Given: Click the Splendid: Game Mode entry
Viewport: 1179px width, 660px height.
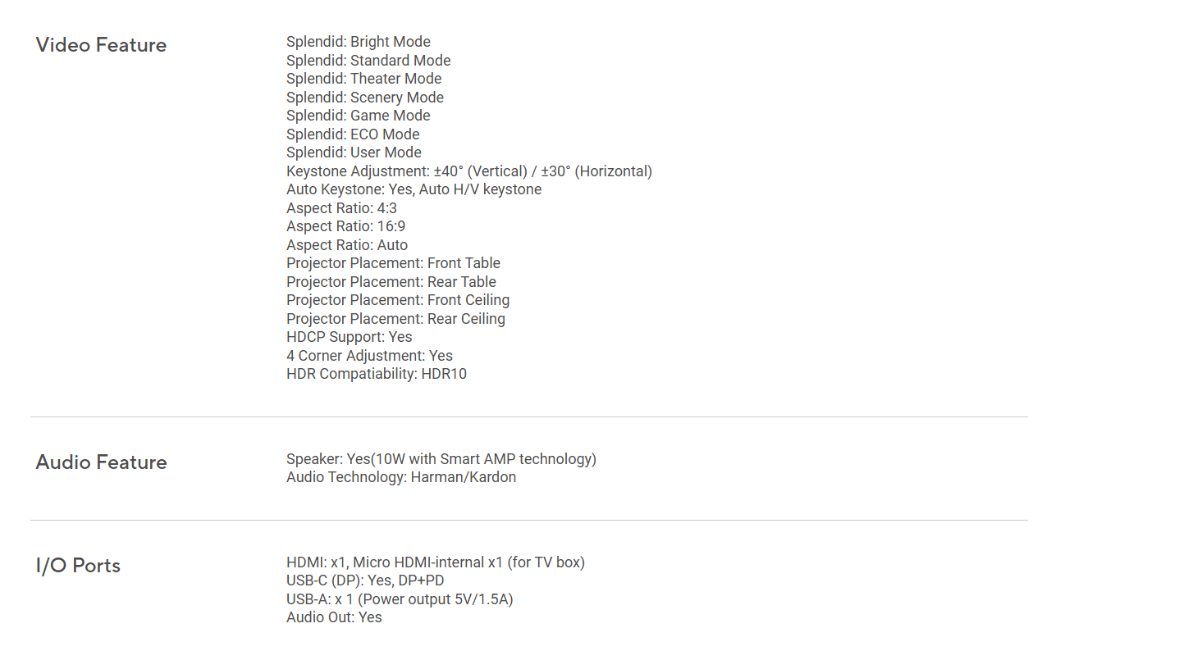Looking at the screenshot, I should (359, 116).
